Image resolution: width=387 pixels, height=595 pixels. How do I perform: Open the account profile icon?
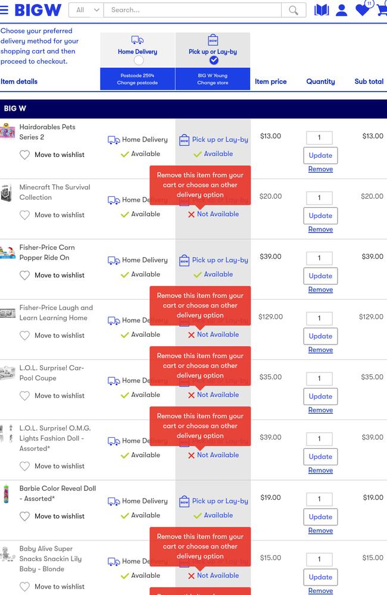click(x=341, y=10)
